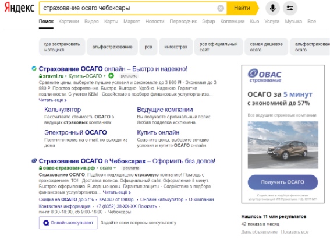Open the Показать все link

point(294,232)
